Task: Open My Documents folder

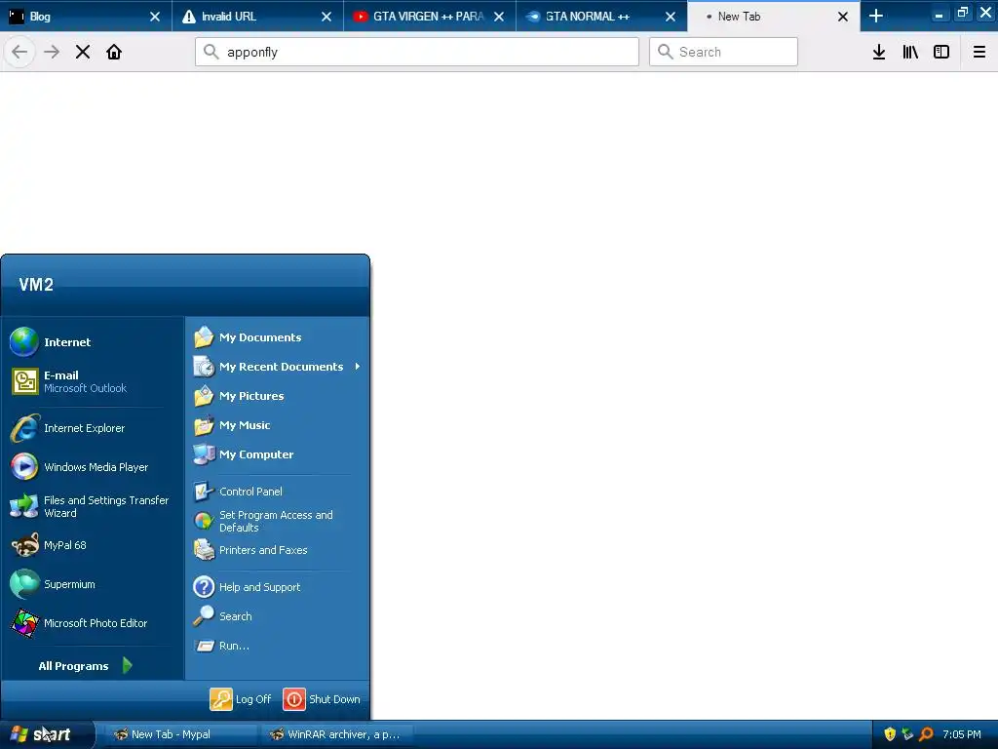Action: pos(277,337)
